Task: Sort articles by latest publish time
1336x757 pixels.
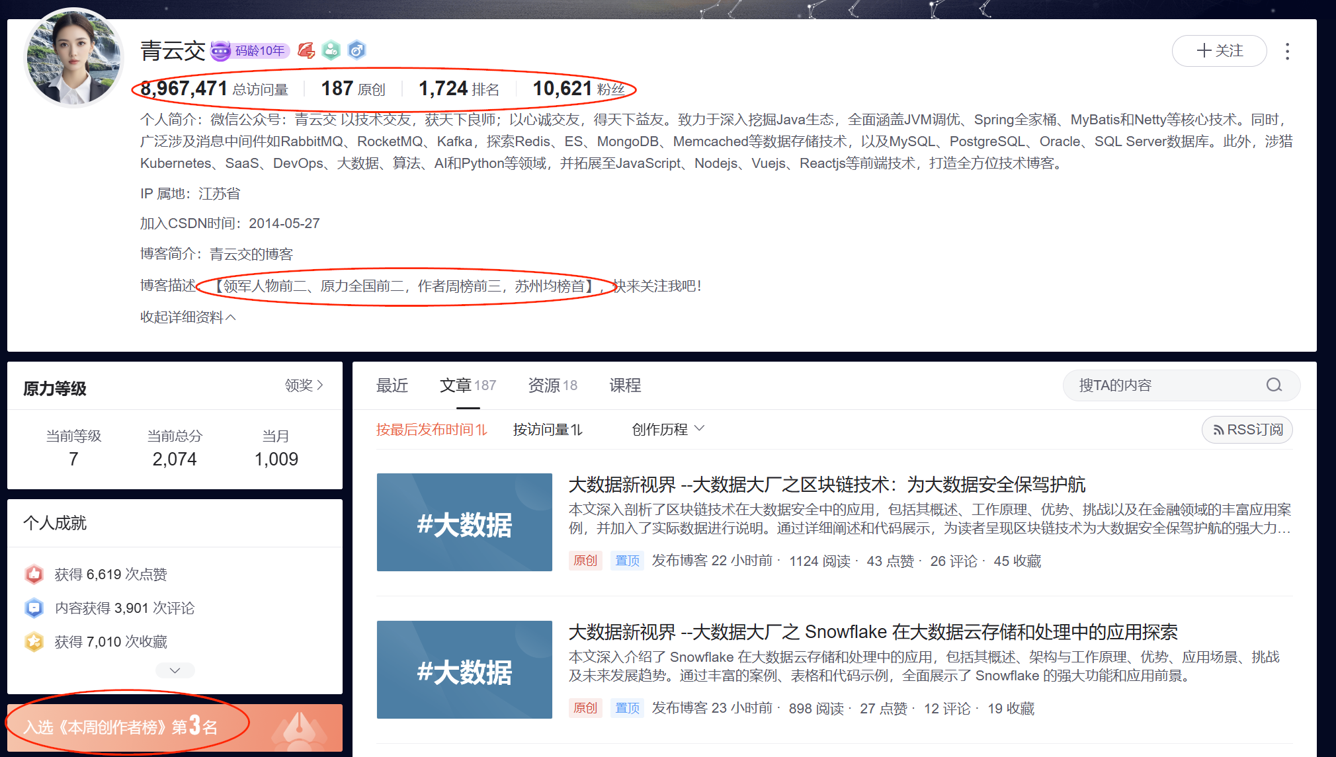Action: coord(431,430)
